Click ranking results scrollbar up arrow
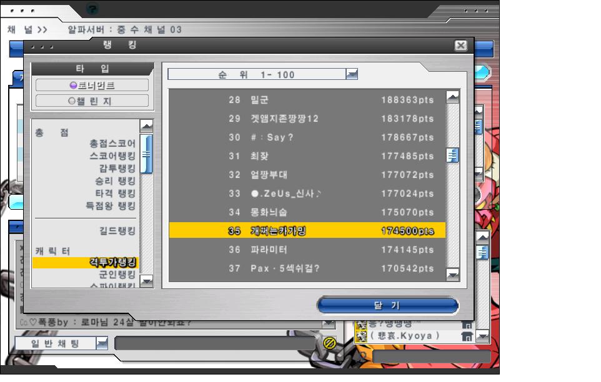 click(x=453, y=97)
